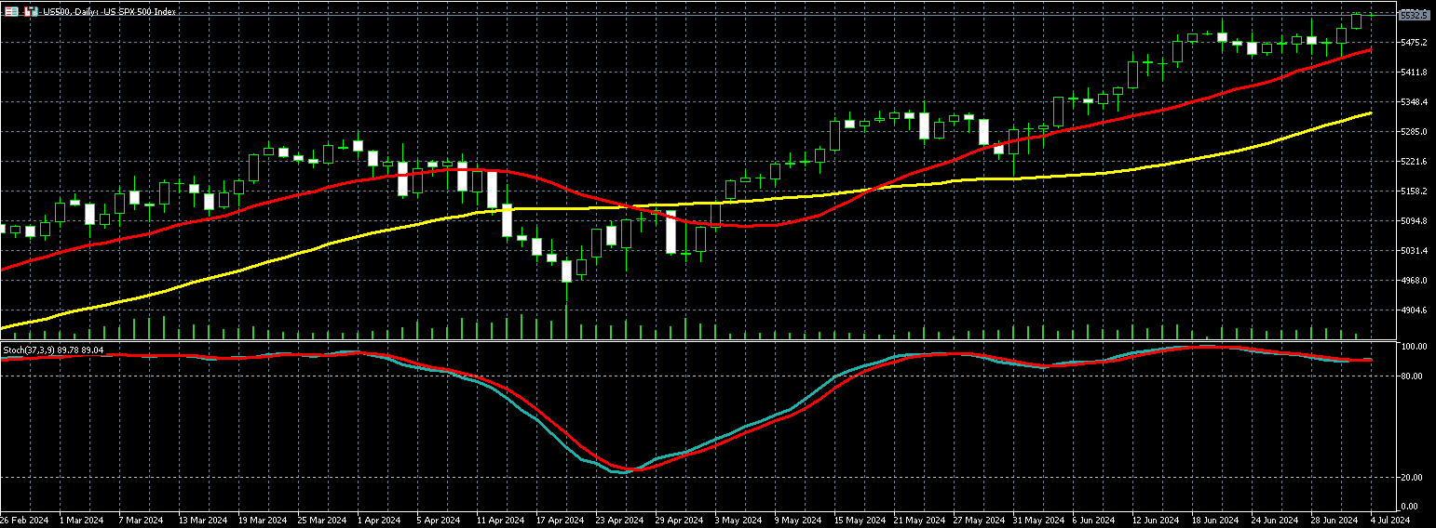
Task: Click the 4904.6 price level on the axis
Action: pos(1414,310)
